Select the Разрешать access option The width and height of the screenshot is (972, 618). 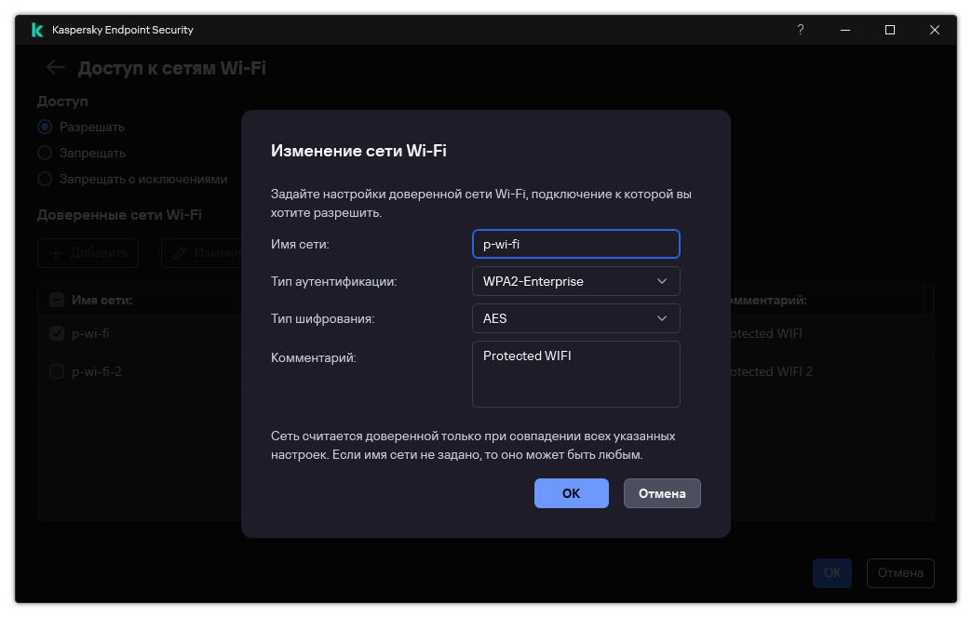(x=44, y=127)
